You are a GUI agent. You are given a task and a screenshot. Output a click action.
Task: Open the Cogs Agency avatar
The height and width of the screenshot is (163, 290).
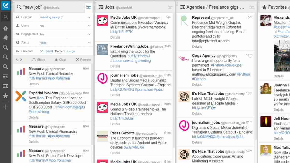184,59
